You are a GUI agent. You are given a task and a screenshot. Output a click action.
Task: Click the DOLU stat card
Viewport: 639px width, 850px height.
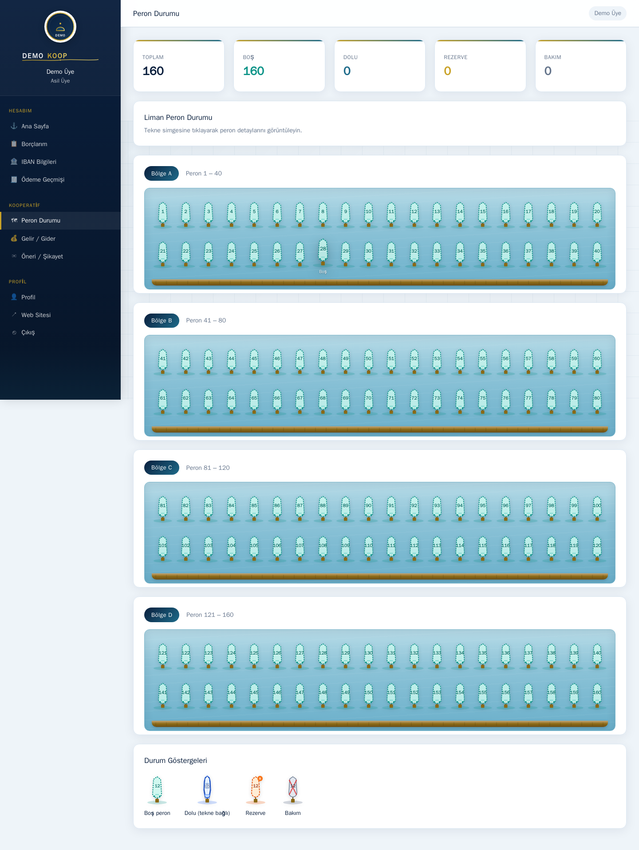[380, 66]
